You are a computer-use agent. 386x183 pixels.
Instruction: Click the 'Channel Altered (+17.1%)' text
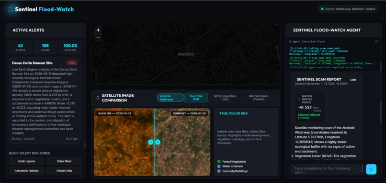pyautogui.click(x=309, y=116)
